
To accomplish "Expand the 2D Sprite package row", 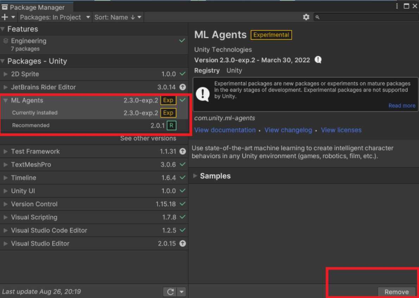I will (x=5, y=74).
